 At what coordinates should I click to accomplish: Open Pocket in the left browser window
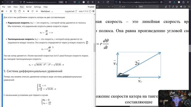pyautogui.click(x=75, y=2)
